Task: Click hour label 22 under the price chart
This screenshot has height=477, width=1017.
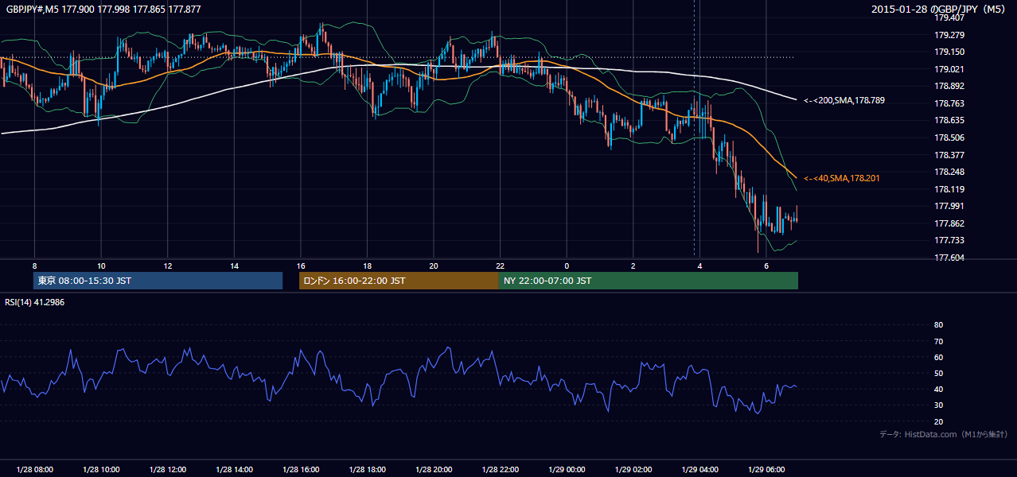Action: coord(500,265)
